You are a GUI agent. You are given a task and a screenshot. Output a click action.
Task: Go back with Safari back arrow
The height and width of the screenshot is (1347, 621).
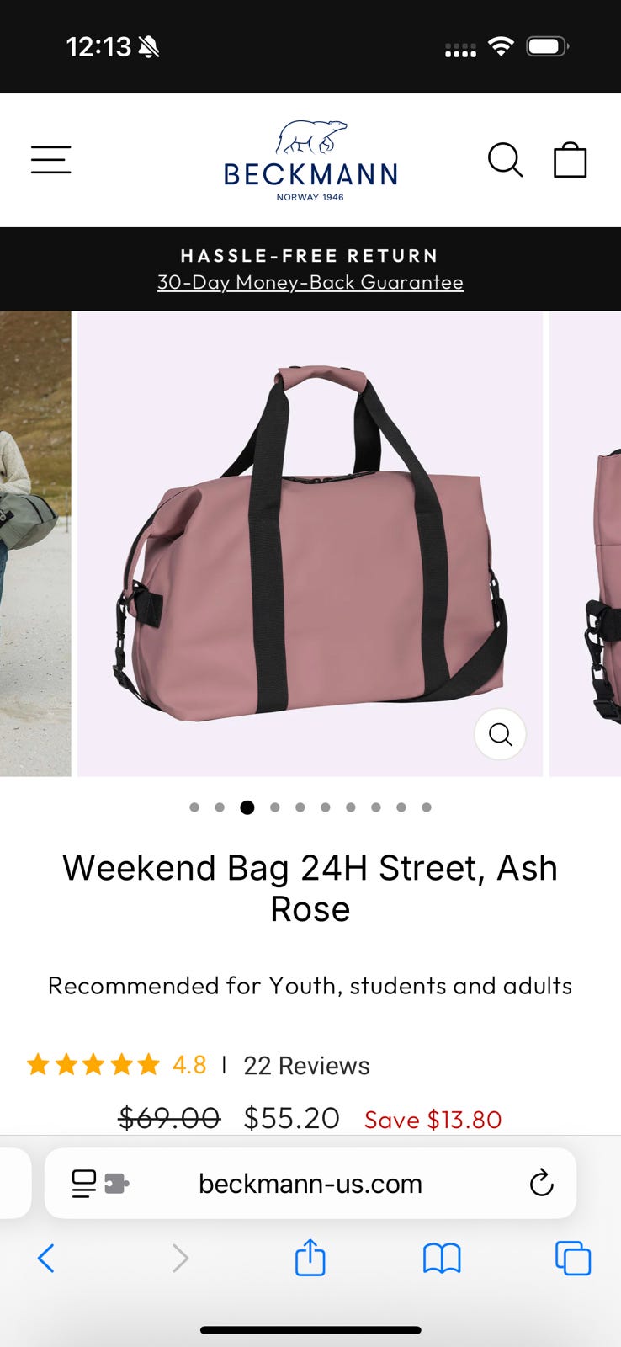46,1259
